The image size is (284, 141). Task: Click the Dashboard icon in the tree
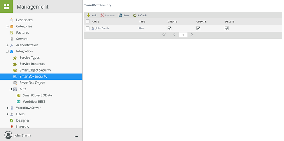point(12,20)
